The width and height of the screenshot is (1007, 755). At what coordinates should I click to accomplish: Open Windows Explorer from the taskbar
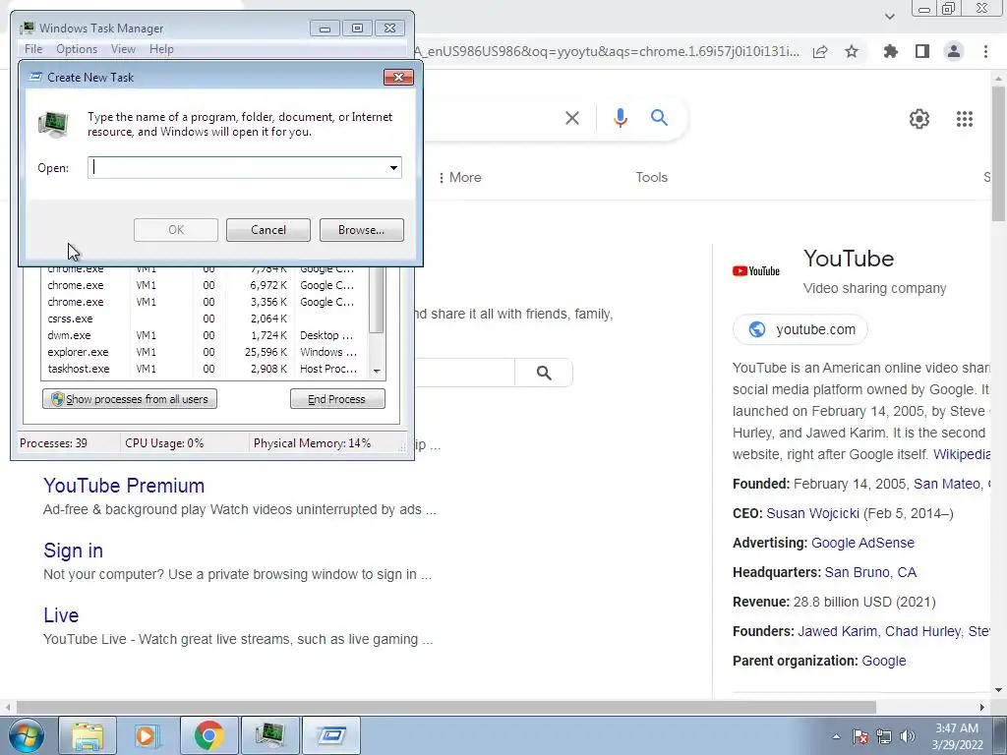tap(88, 735)
